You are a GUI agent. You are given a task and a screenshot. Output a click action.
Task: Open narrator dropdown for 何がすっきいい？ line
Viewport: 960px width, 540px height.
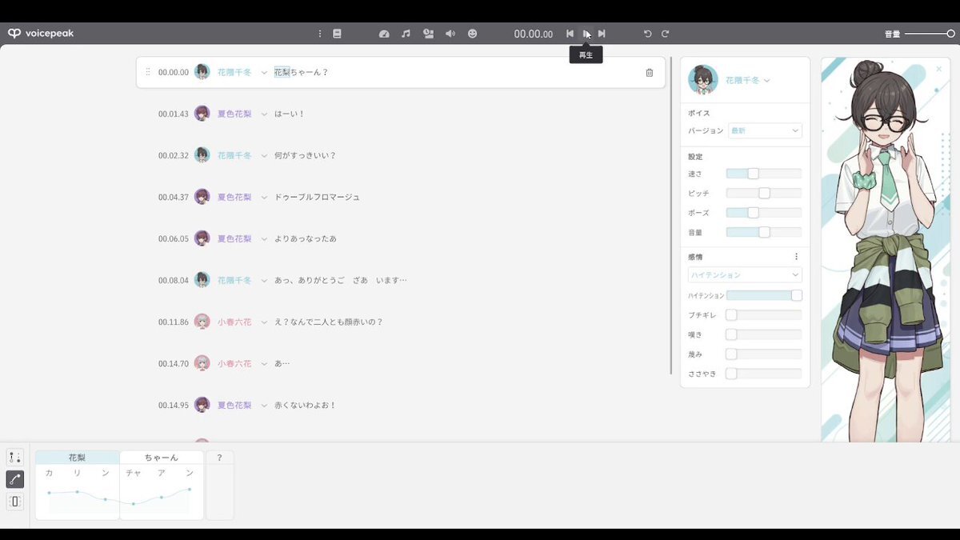264,155
